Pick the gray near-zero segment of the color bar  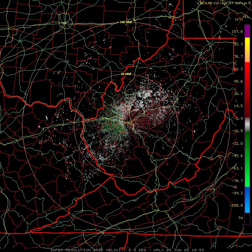[x=247, y=125]
